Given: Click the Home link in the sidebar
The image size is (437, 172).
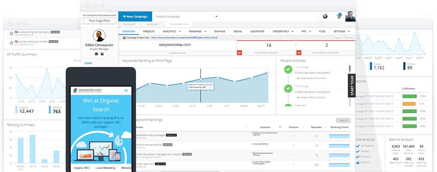Looking at the screenshot, I should pos(88,63).
